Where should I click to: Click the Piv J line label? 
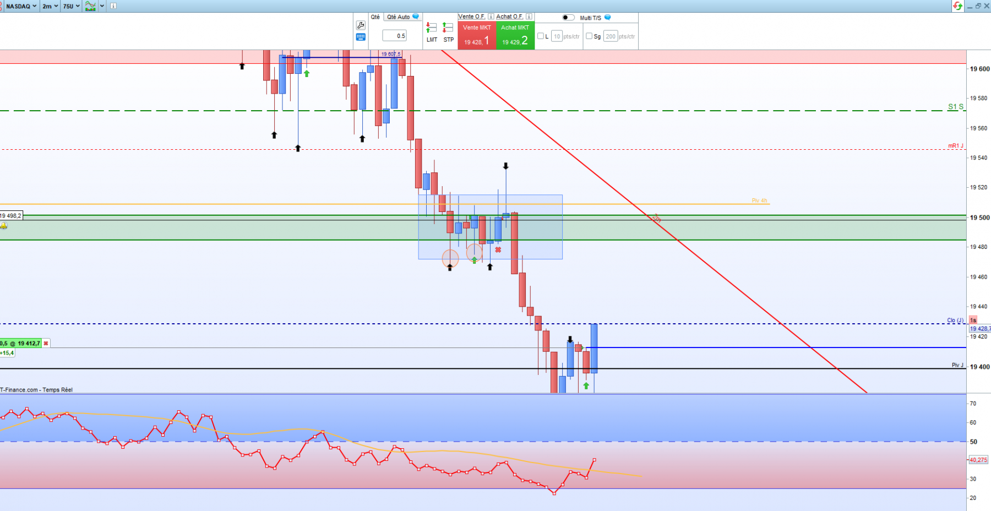point(958,365)
